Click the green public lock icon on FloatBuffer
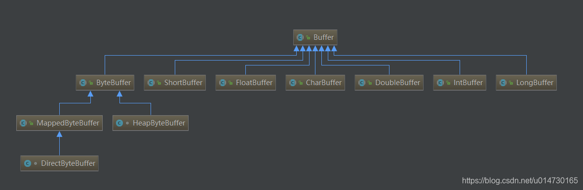583x190 pixels. [231, 83]
